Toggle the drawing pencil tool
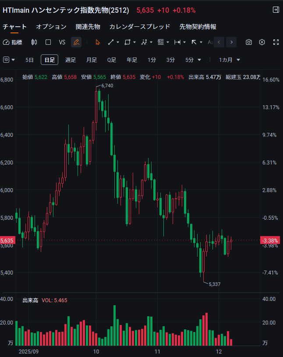The width and height of the screenshot is (283, 357). tap(76, 43)
